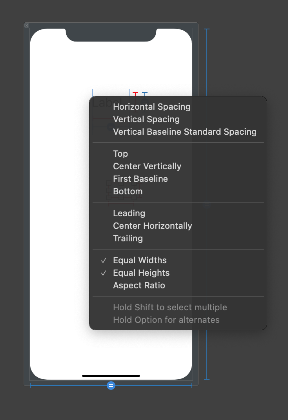Choose the Leading constraint option
Screen dimensions: 288x420
tap(129, 213)
